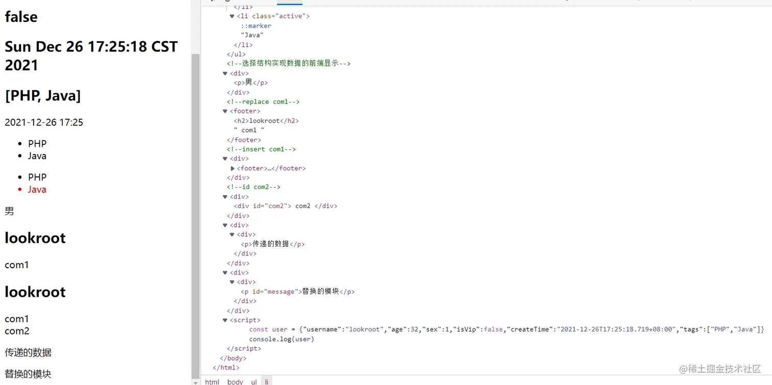Click the console.log(user) script line
This screenshot has width=772, height=385.
(x=282, y=339)
